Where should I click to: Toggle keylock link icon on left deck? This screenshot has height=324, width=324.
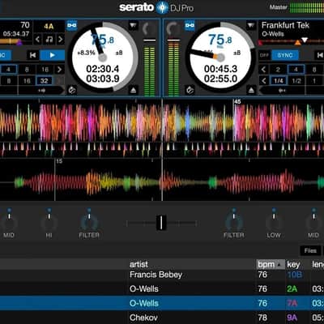(71, 26)
